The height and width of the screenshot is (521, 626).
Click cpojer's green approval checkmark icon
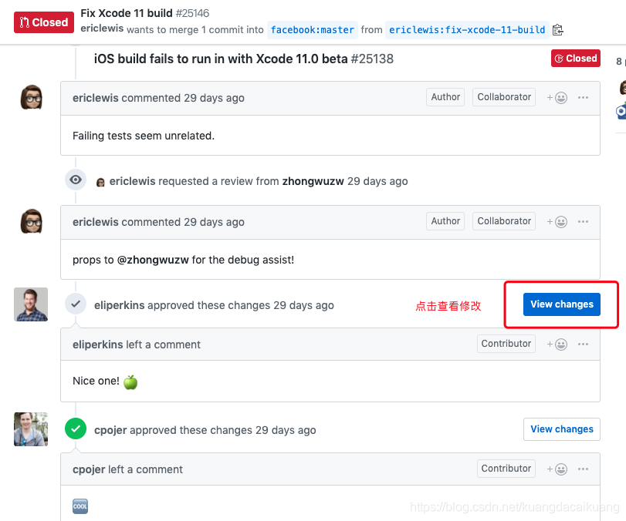76,429
